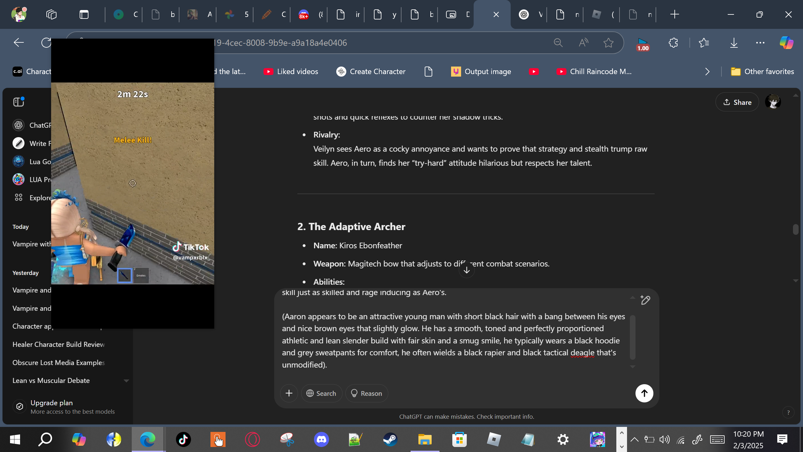Screen dimensions: 803x452
Task: Open the Healer Character Build Review chat
Action: coord(59,344)
